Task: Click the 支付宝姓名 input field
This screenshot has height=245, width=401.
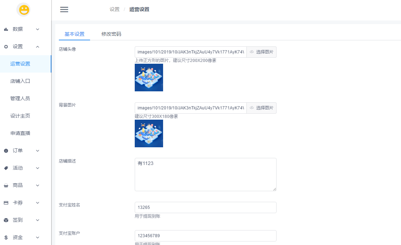Action: pyautogui.click(x=206, y=207)
